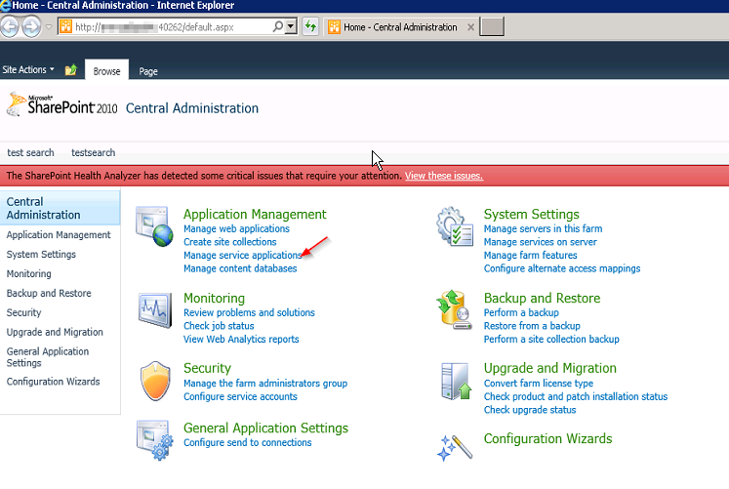
Task: Switch to the Browse ribbon tab
Action: point(106,71)
